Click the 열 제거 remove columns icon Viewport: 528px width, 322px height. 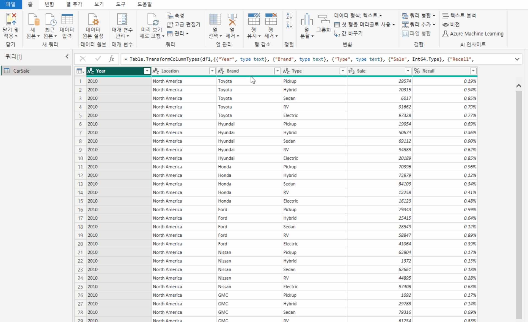(232, 19)
